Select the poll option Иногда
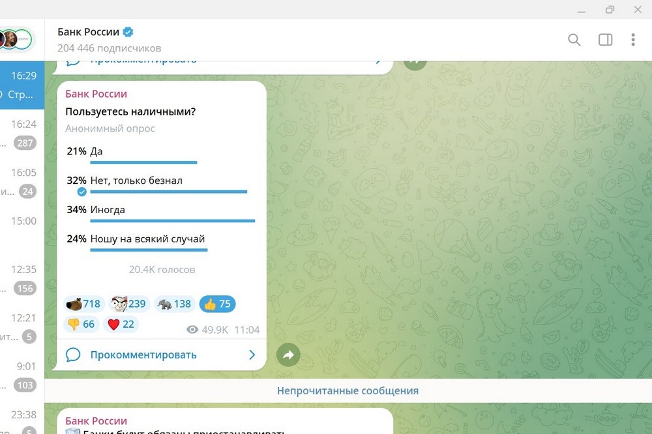Image resolution: width=652 pixels, height=434 pixels. (x=160, y=214)
